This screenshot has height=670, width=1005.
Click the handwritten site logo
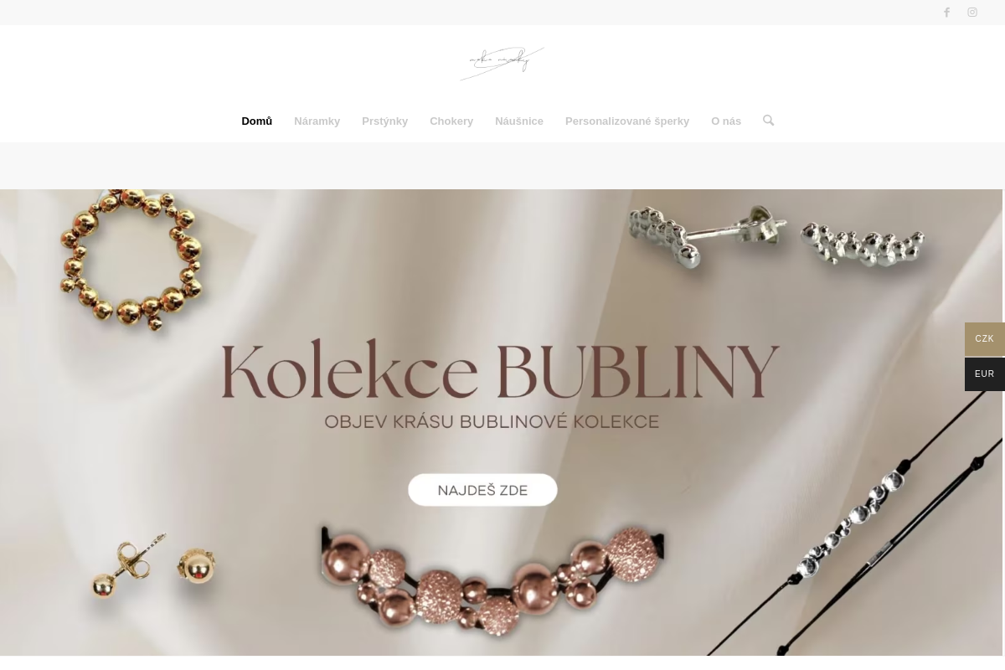[x=502, y=63]
